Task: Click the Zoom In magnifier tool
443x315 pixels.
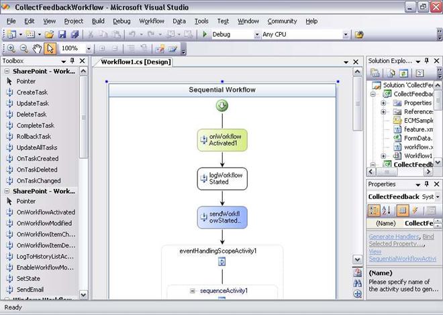Action: click(9, 48)
